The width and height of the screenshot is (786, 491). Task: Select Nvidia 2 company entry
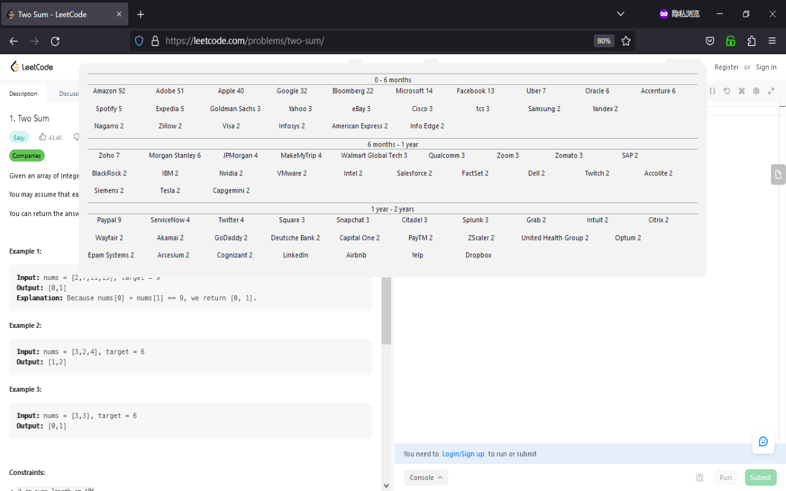(231, 173)
